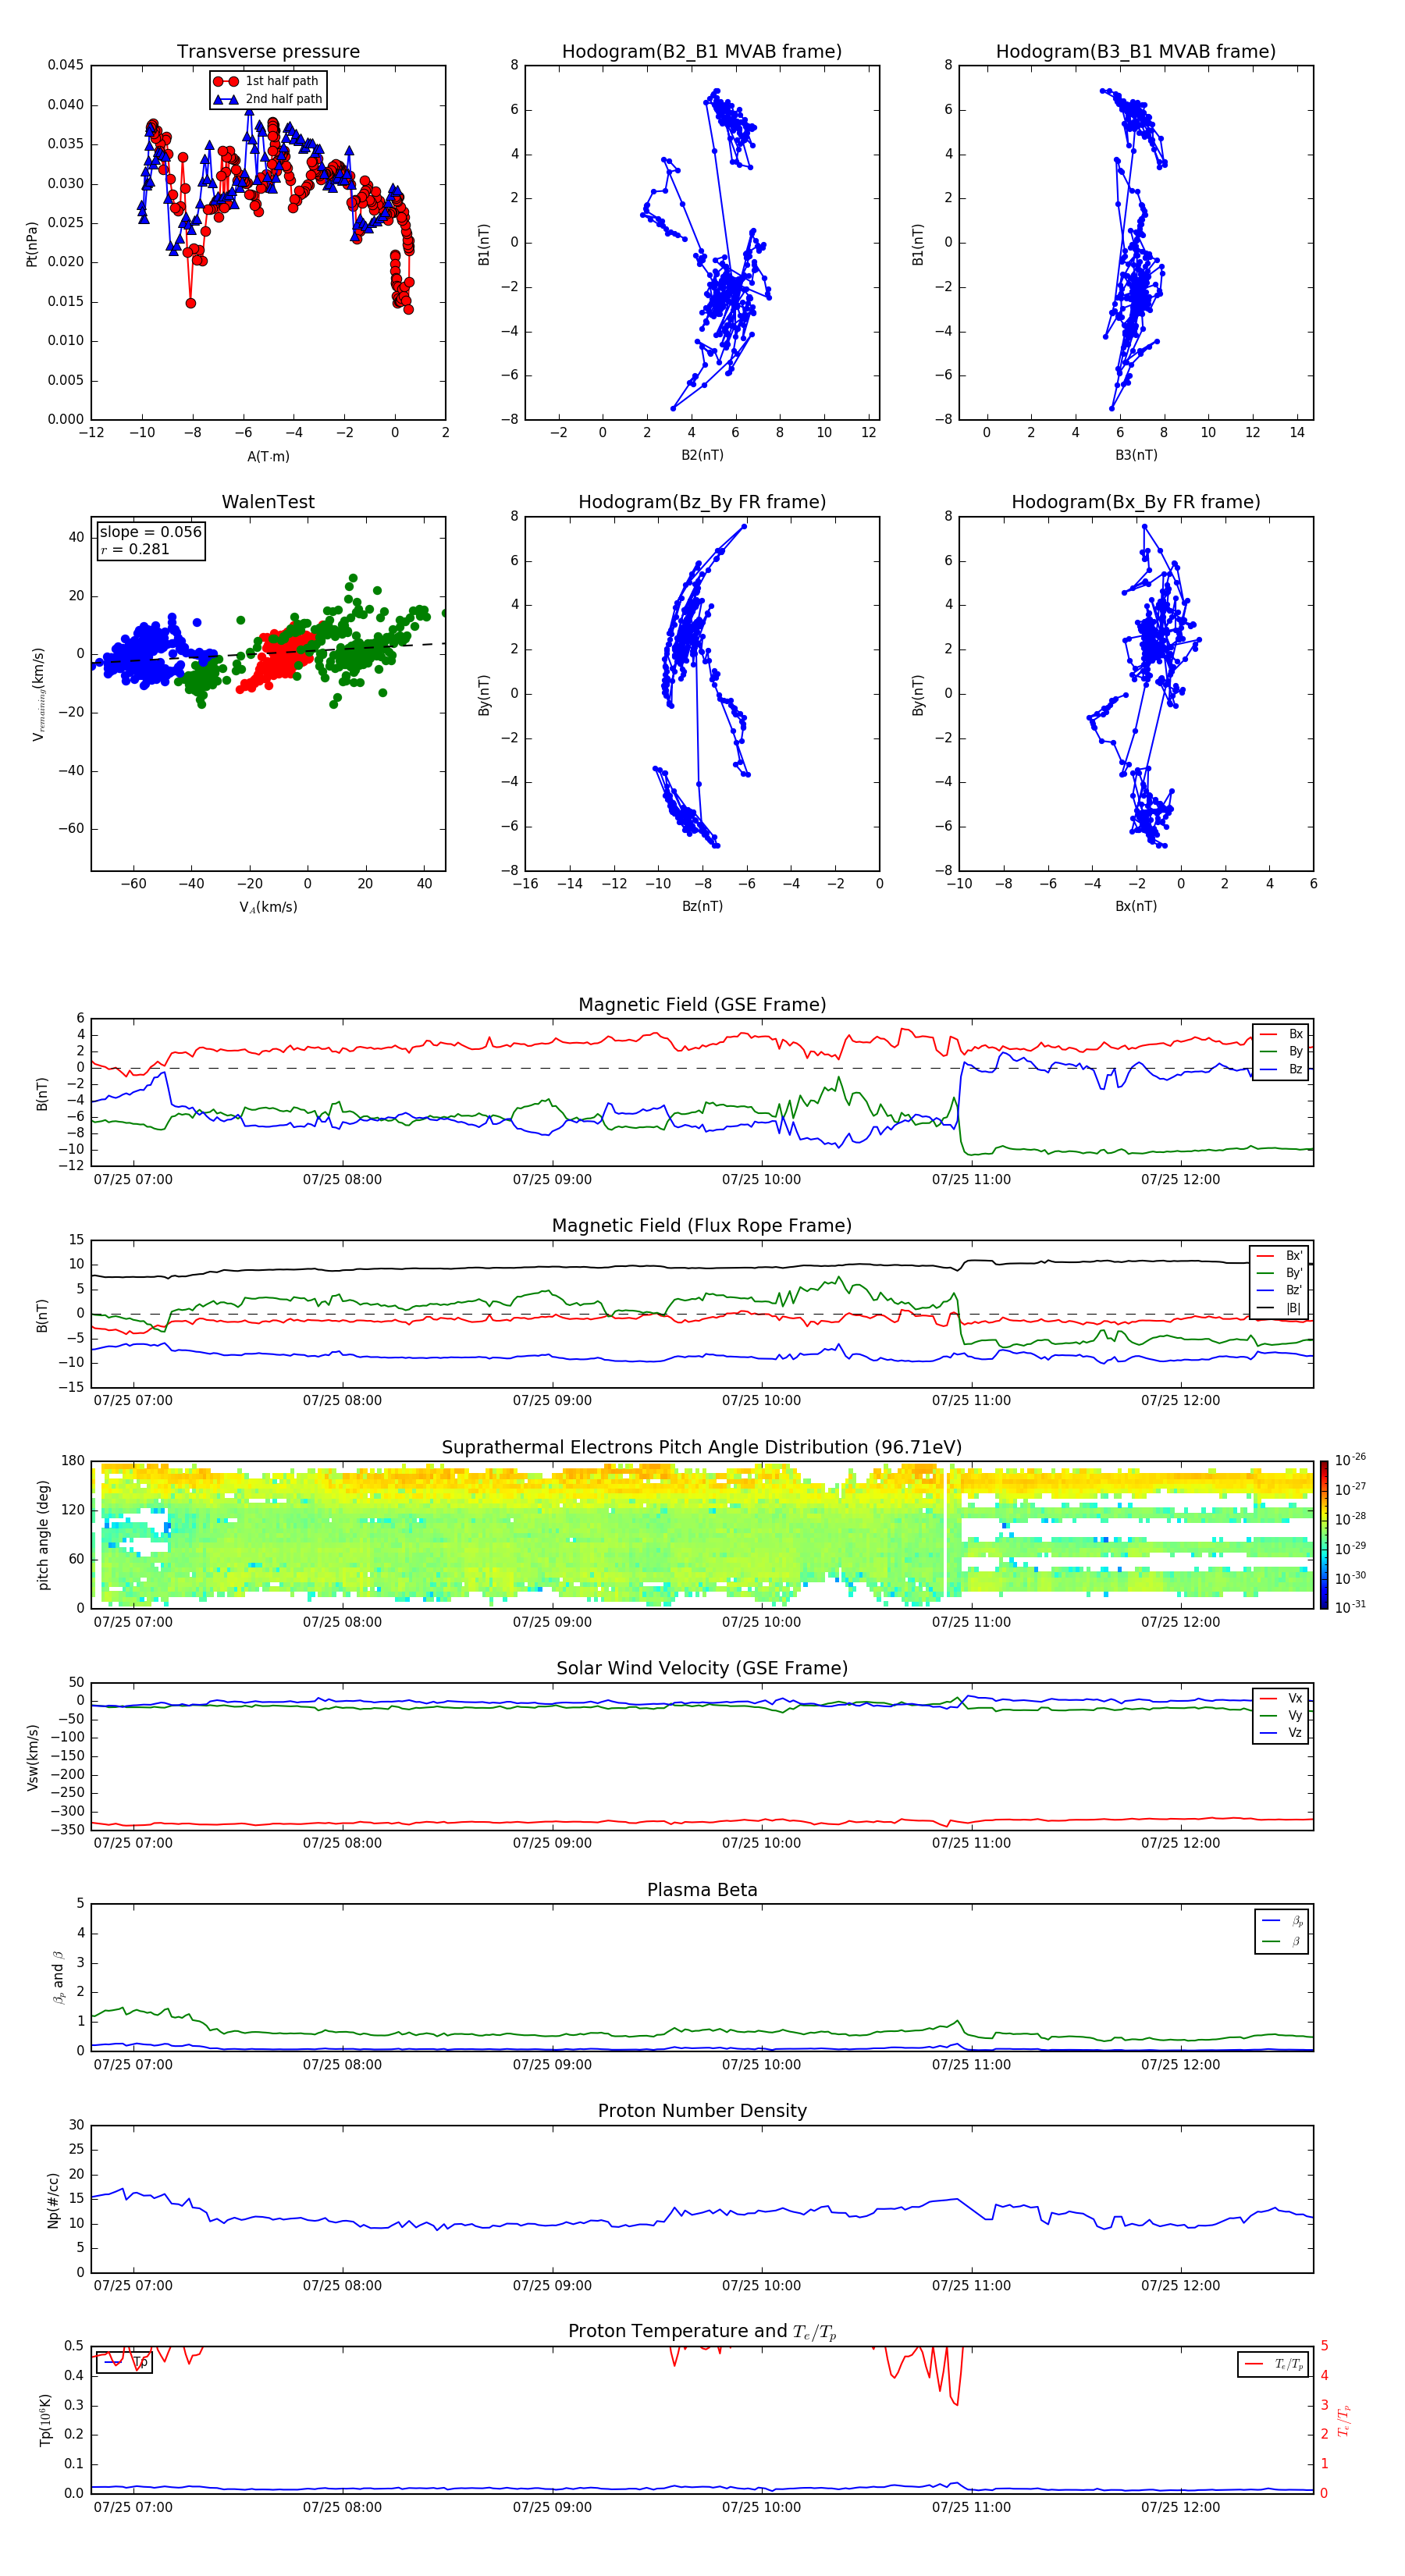1405x2576 pixels.
Task: Click 07/25 08:00 tick under Solar Wind Velocity
Action: pos(342,1843)
